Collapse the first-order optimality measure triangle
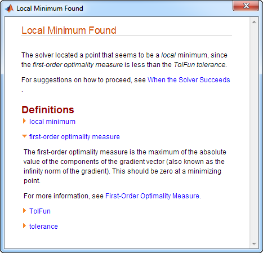This screenshot has width=263, height=253. pyautogui.click(x=24, y=136)
